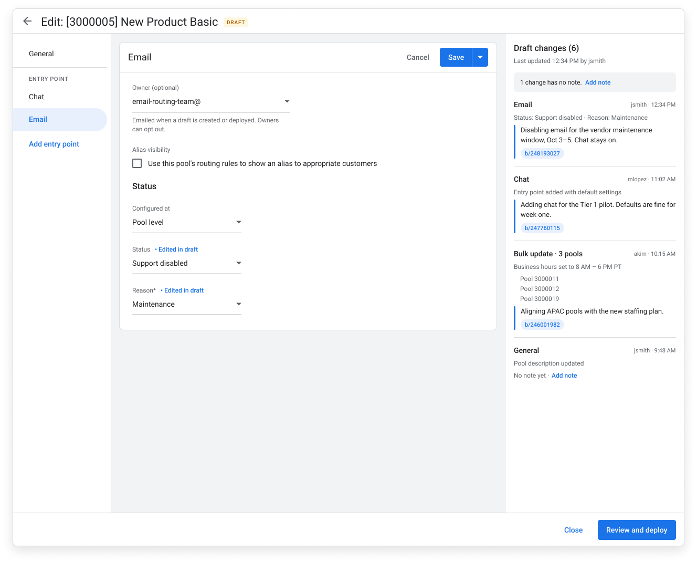Open the Reason dropdown showing Maintenance
Screen dimensions: 697x563
pyautogui.click(x=187, y=305)
